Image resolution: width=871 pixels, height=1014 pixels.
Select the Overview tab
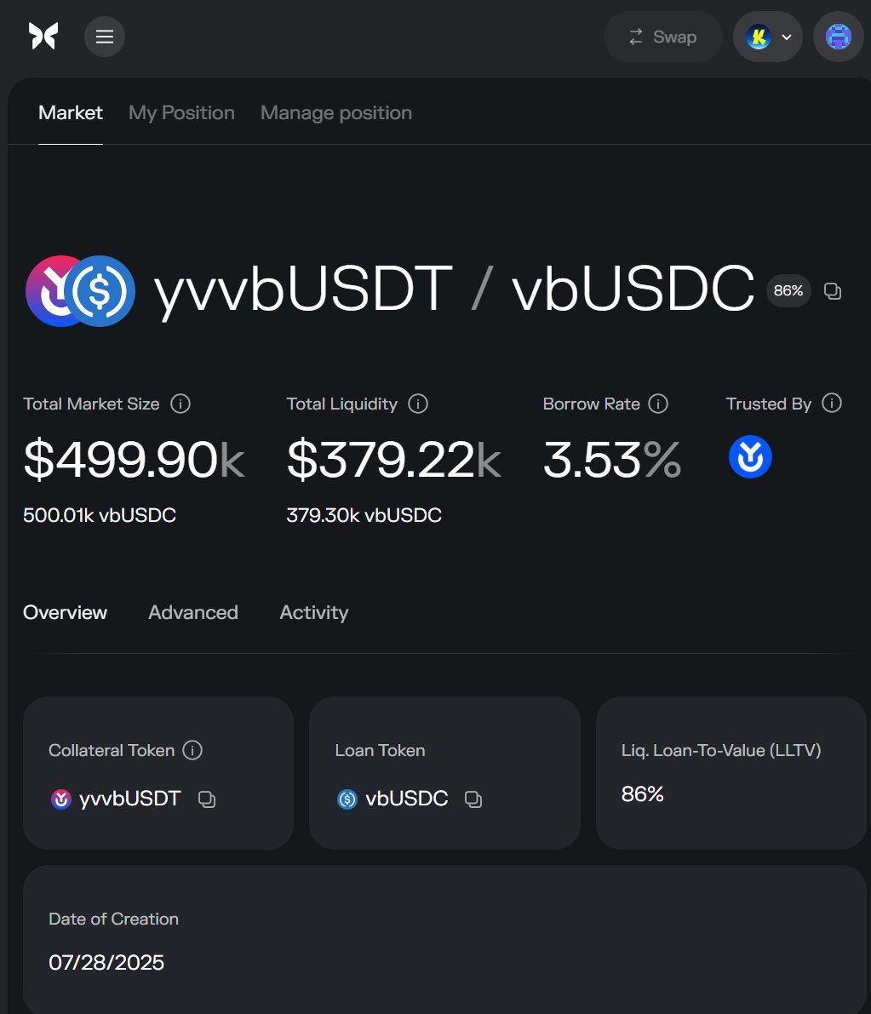(x=66, y=612)
